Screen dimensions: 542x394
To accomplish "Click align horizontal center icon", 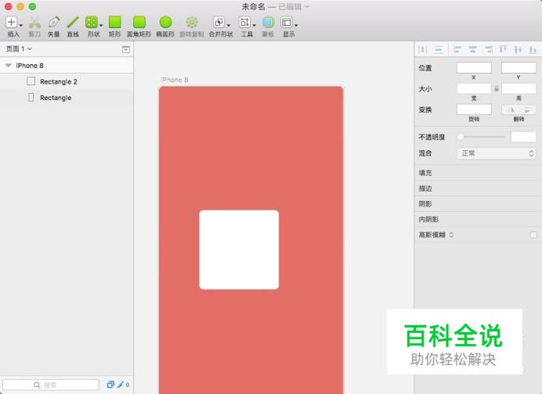I will 473,50.
